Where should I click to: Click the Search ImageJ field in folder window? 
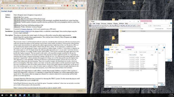[x=147, y=52]
